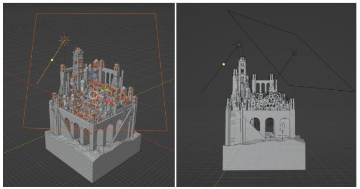Screen dimensions: 360x189
Task: Grab the green Y-axis gizmo handle
Action: 107,89
